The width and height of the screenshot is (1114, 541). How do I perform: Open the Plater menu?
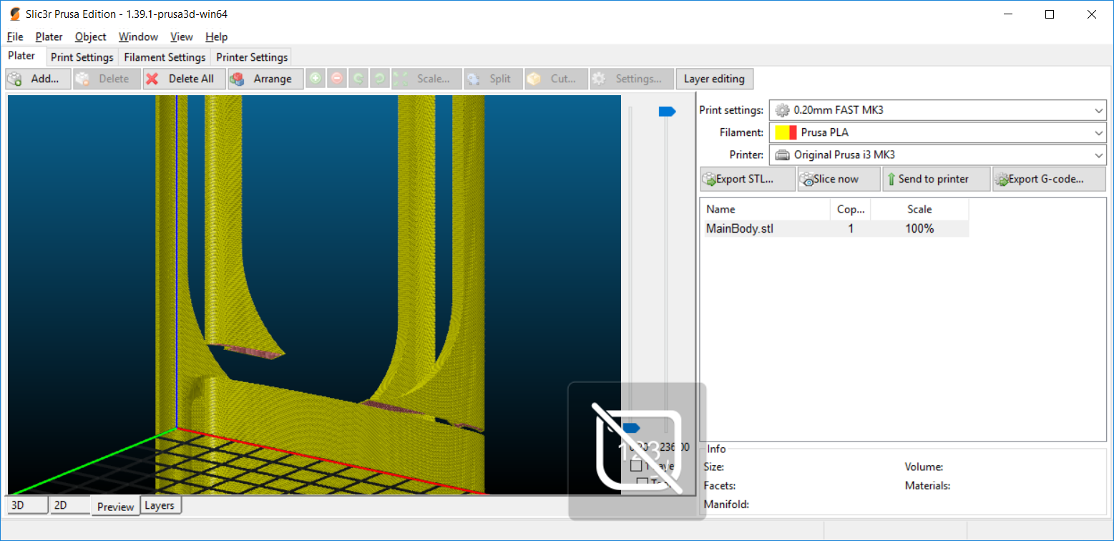click(49, 36)
